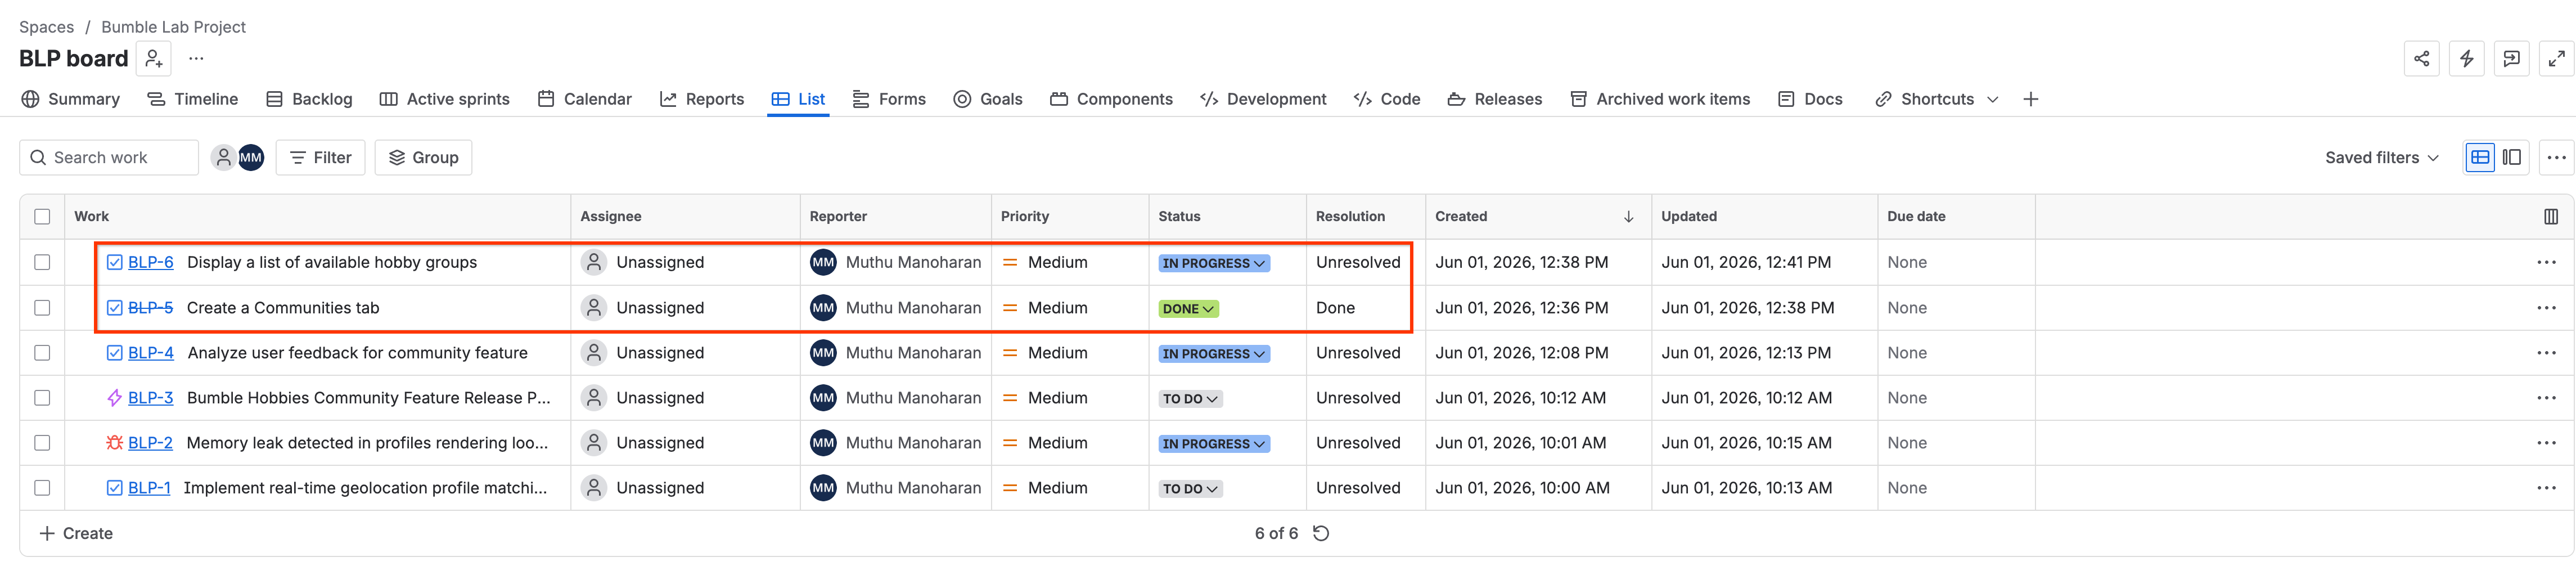The height and width of the screenshot is (575, 2576).
Task: Enter full screen with the expand icon
Action: tap(2556, 59)
